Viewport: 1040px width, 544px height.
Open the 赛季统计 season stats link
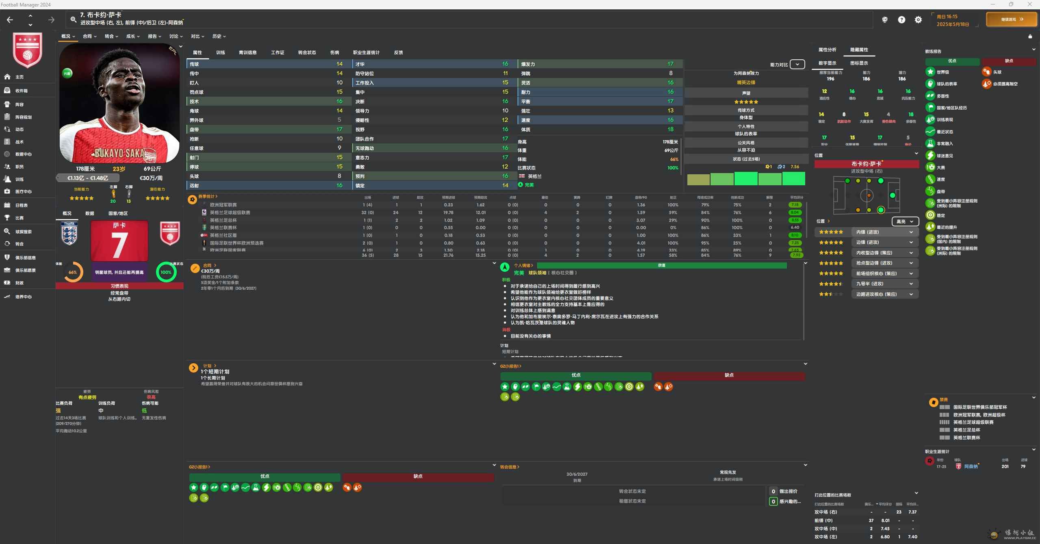(208, 197)
